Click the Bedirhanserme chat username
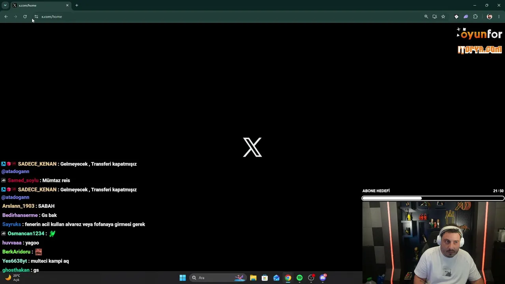505x284 pixels. pos(20,215)
